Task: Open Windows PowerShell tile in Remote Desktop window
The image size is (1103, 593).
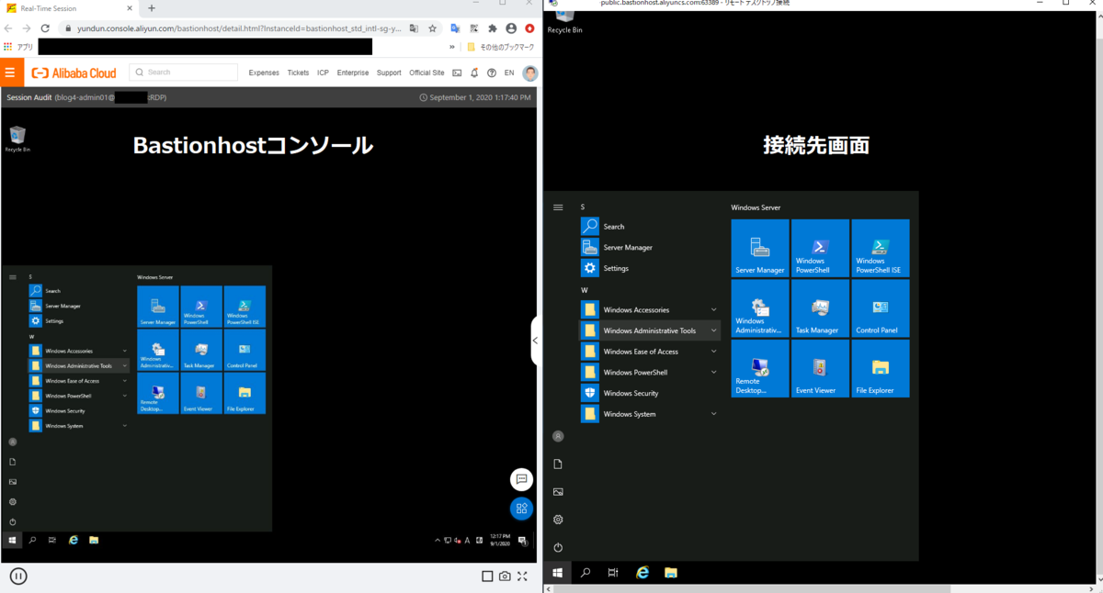Action: tap(820, 248)
